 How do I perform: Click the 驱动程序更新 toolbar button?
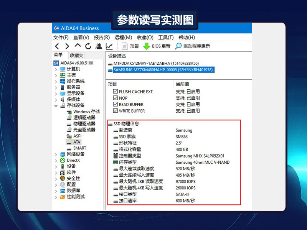point(192,46)
